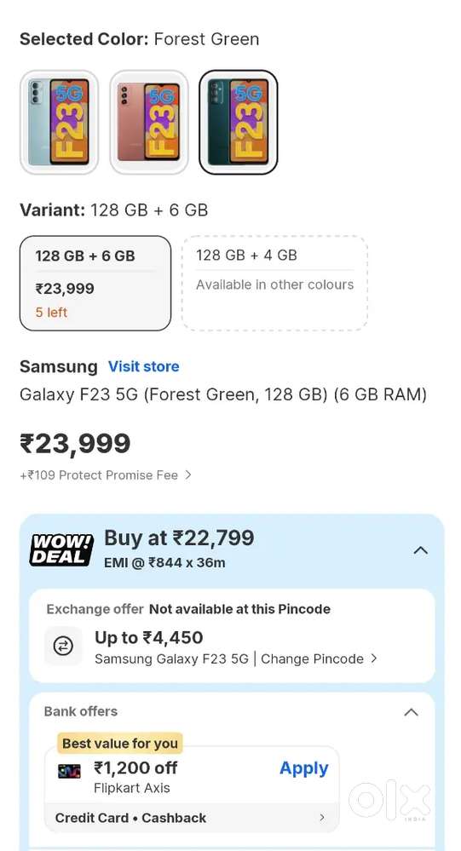The image size is (461, 851).
Task: Open Change Pincode link
Action: [x=312, y=658]
